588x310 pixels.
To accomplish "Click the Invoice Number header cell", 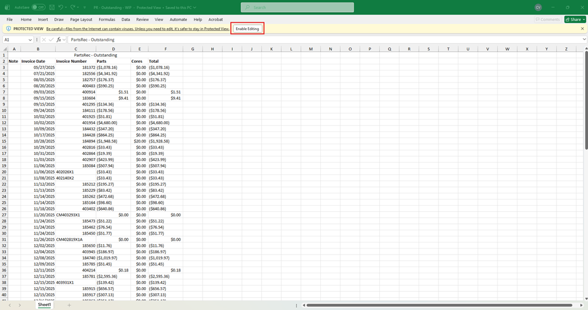I will [x=76, y=62].
